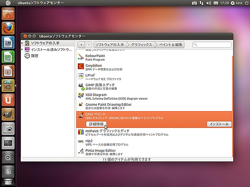Click the app list vertical scrollbar
250x187 pixels.
pyautogui.click(x=232, y=106)
